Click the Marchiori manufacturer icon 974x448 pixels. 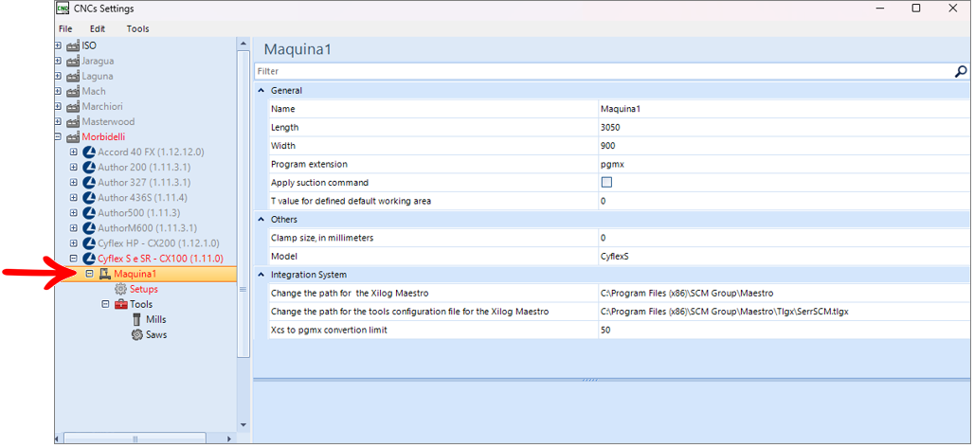pos(73,107)
